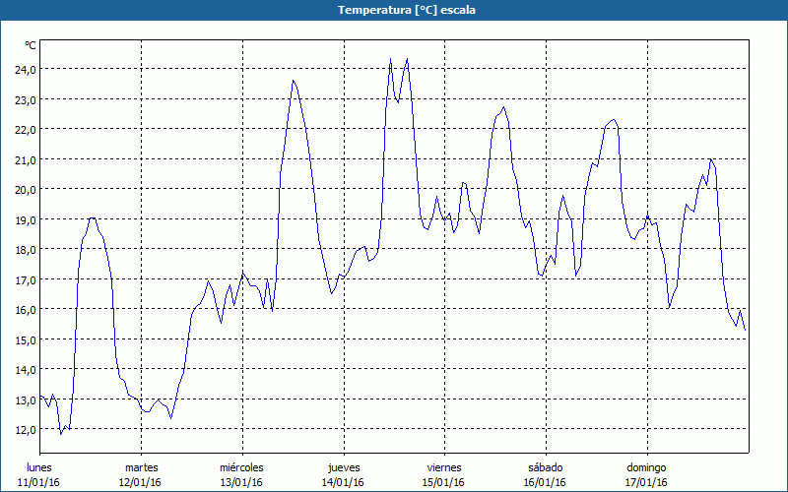Viewport: 788px width, 492px height.
Task: Select the "jueves" day label
Action: 343,467
